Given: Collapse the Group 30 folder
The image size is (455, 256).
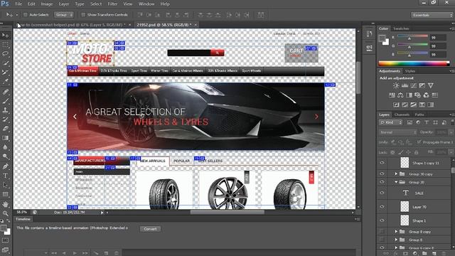Looking at the screenshot, I should [396, 182].
